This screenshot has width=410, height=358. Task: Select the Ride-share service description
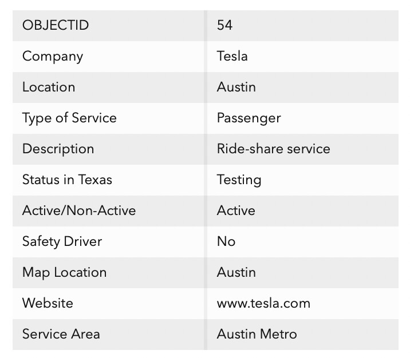point(273,149)
